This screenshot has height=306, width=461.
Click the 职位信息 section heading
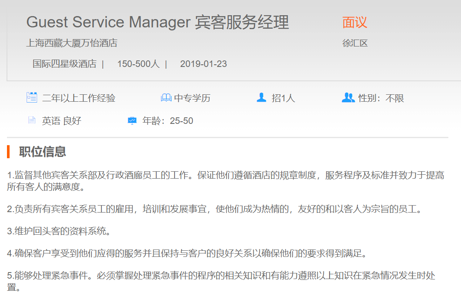point(43,152)
